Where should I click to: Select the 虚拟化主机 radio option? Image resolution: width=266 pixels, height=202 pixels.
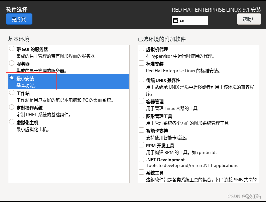[12, 122]
